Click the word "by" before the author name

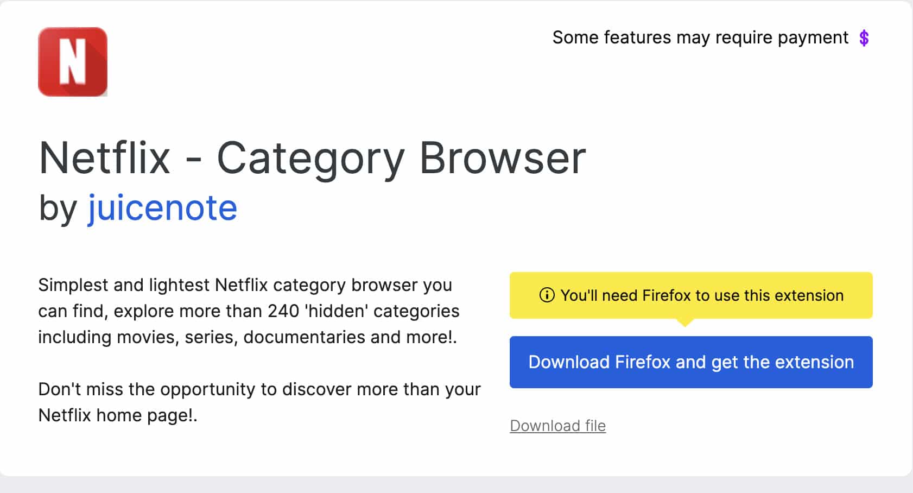pos(58,209)
